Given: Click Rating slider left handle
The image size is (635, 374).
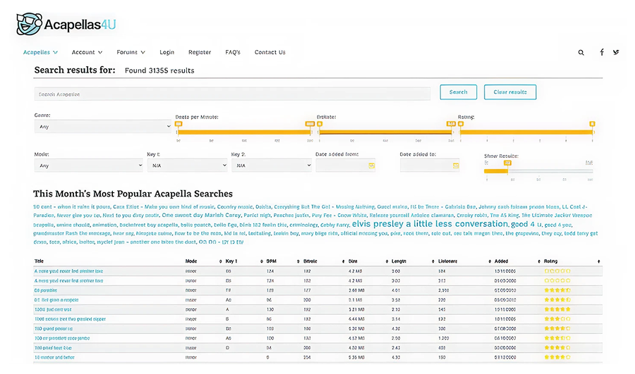Looking at the screenshot, I should tap(461, 124).
